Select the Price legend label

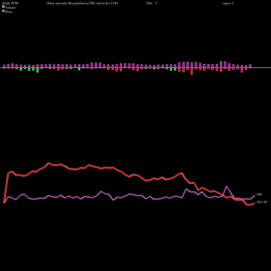[9, 12]
